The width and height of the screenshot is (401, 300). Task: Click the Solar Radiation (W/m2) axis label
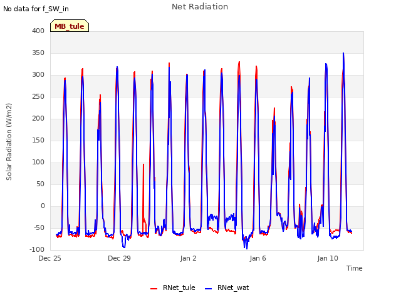click(9, 142)
